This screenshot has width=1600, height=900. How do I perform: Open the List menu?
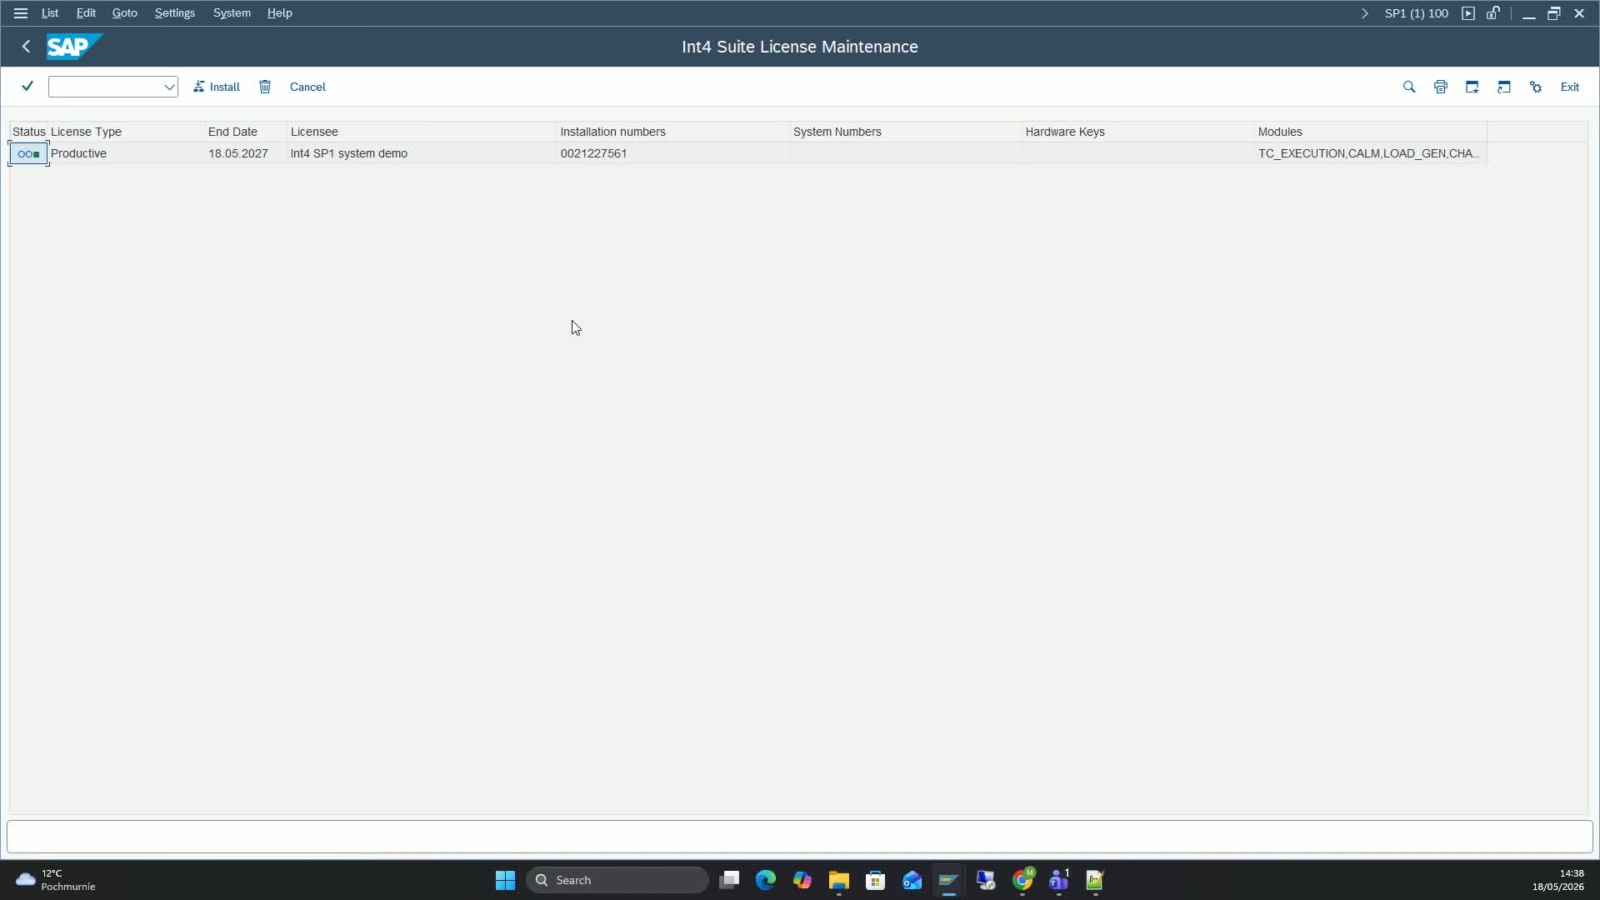pyautogui.click(x=50, y=13)
